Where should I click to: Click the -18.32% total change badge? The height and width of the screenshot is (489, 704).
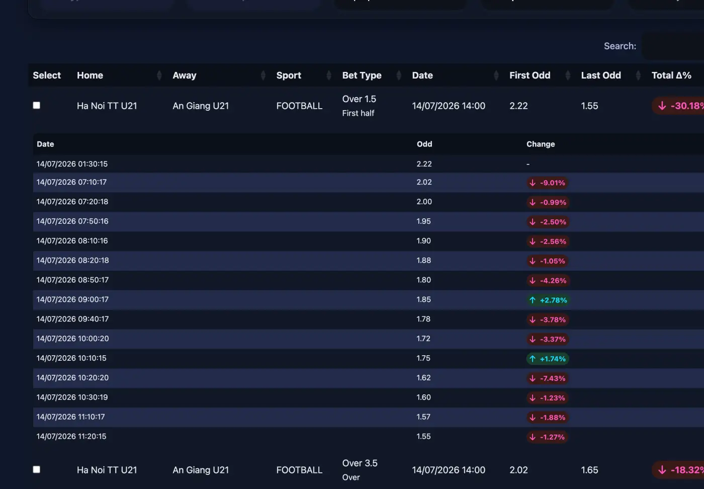679,470
